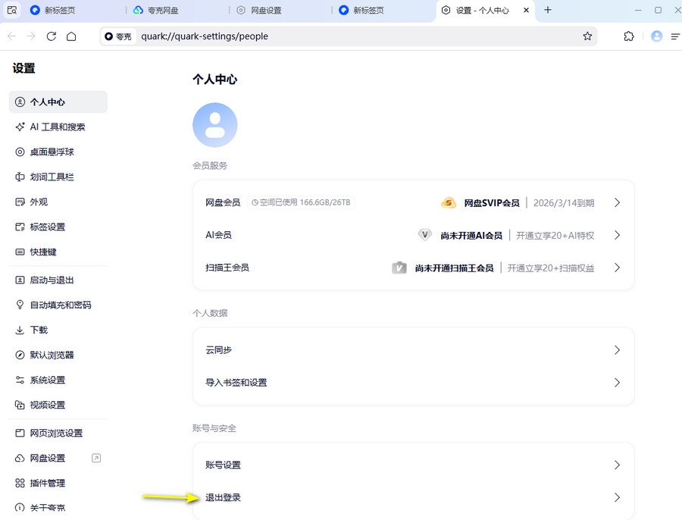Open 导入书签和设置 option

236,383
